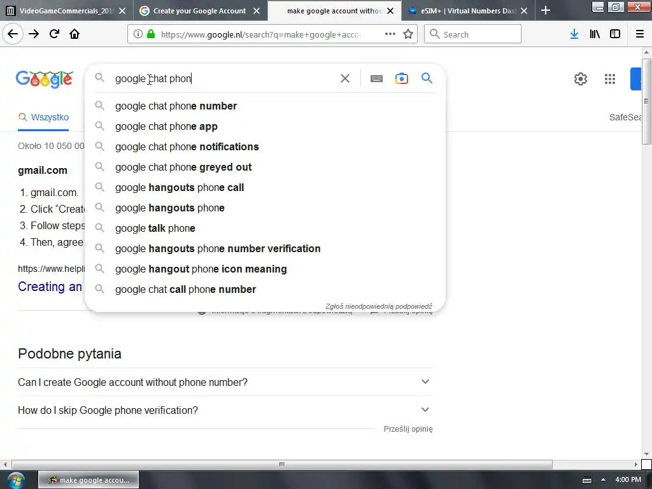652x489 pixels.
Task: Open the browser home page
Action: (x=74, y=34)
